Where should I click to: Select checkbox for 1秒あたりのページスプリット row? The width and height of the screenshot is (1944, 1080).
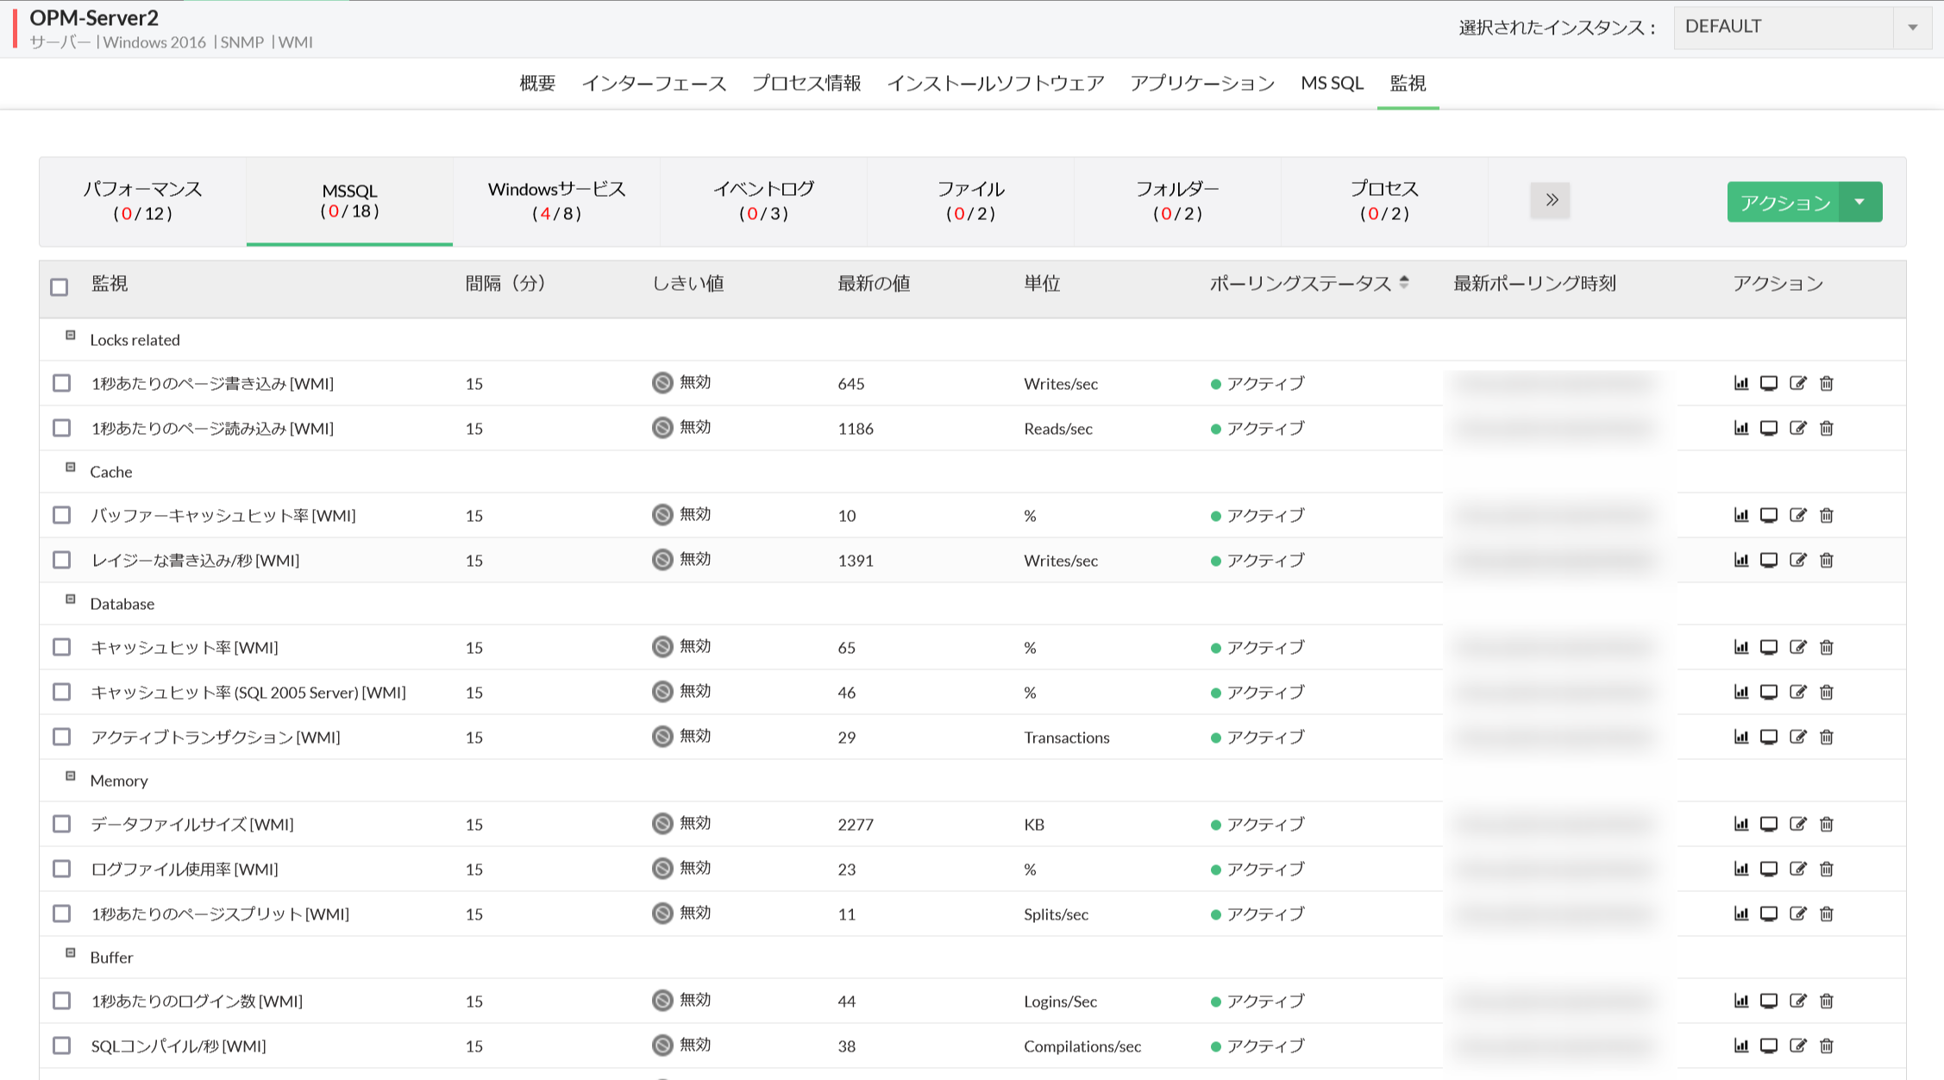click(61, 914)
